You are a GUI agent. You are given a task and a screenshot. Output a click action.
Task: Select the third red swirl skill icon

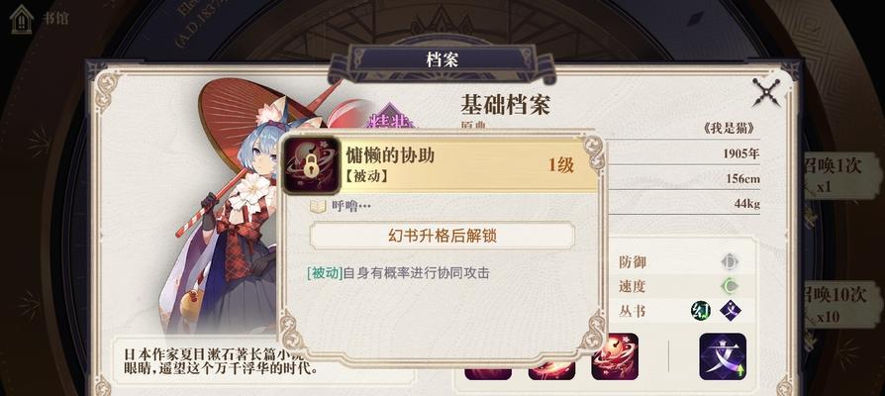(x=615, y=356)
